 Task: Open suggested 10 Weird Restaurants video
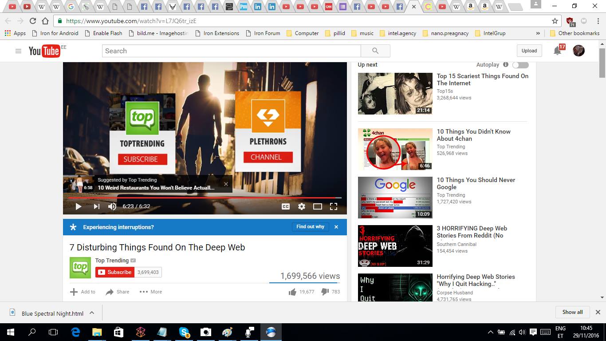click(156, 188)
